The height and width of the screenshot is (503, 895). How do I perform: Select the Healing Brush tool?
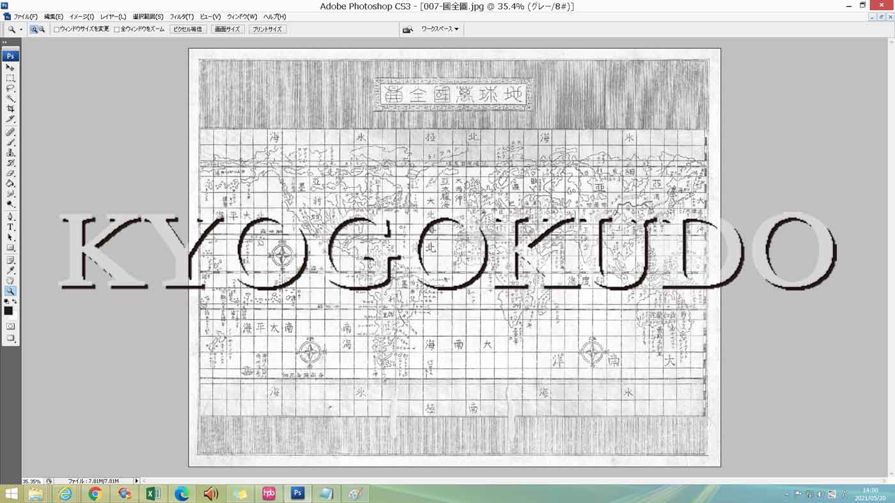(10, 131)
